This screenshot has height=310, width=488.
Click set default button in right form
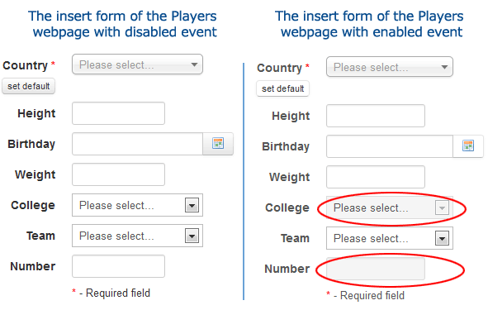pyautogui.click(x=282, y=88)
